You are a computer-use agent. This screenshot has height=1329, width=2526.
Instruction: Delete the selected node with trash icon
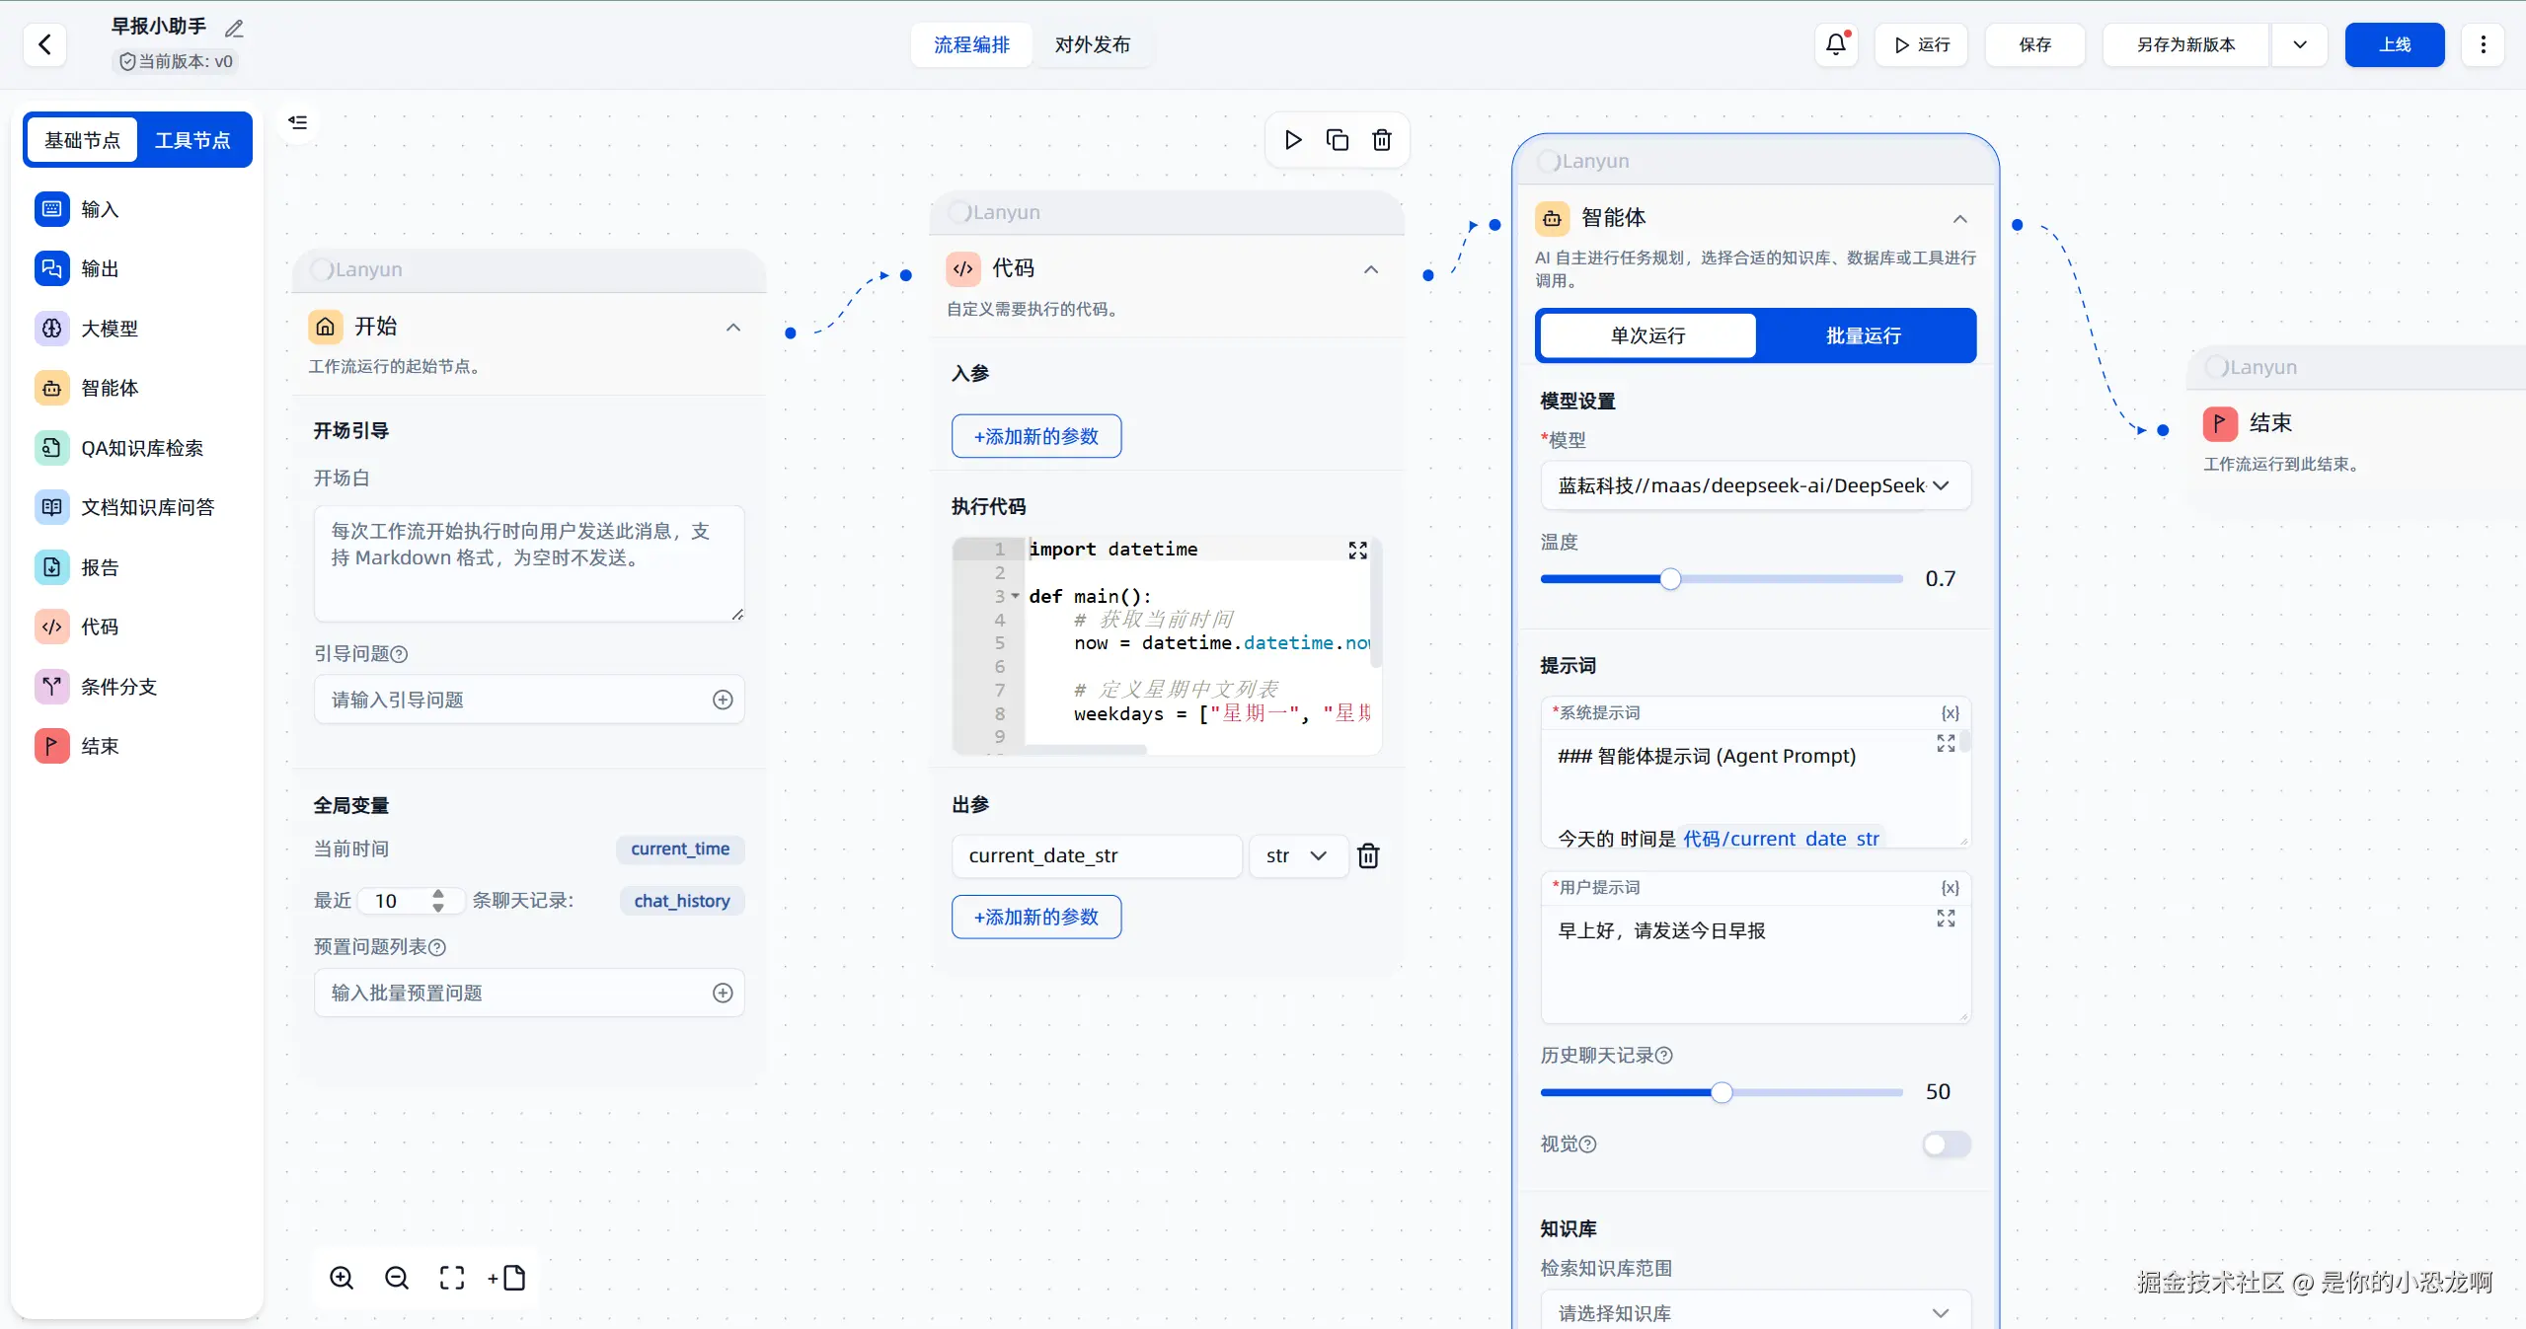[x=1382, y=140]
